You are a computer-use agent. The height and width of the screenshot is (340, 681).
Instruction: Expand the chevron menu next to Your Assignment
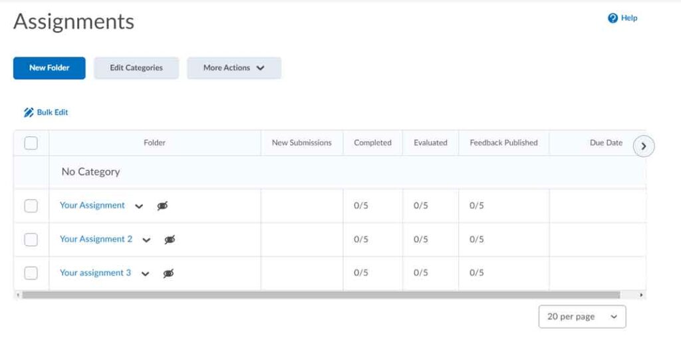point(139,206)
